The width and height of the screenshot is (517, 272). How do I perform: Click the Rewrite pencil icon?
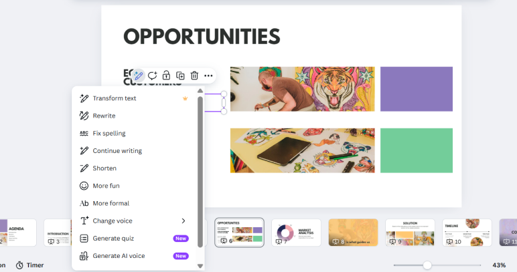pos(84,116)
